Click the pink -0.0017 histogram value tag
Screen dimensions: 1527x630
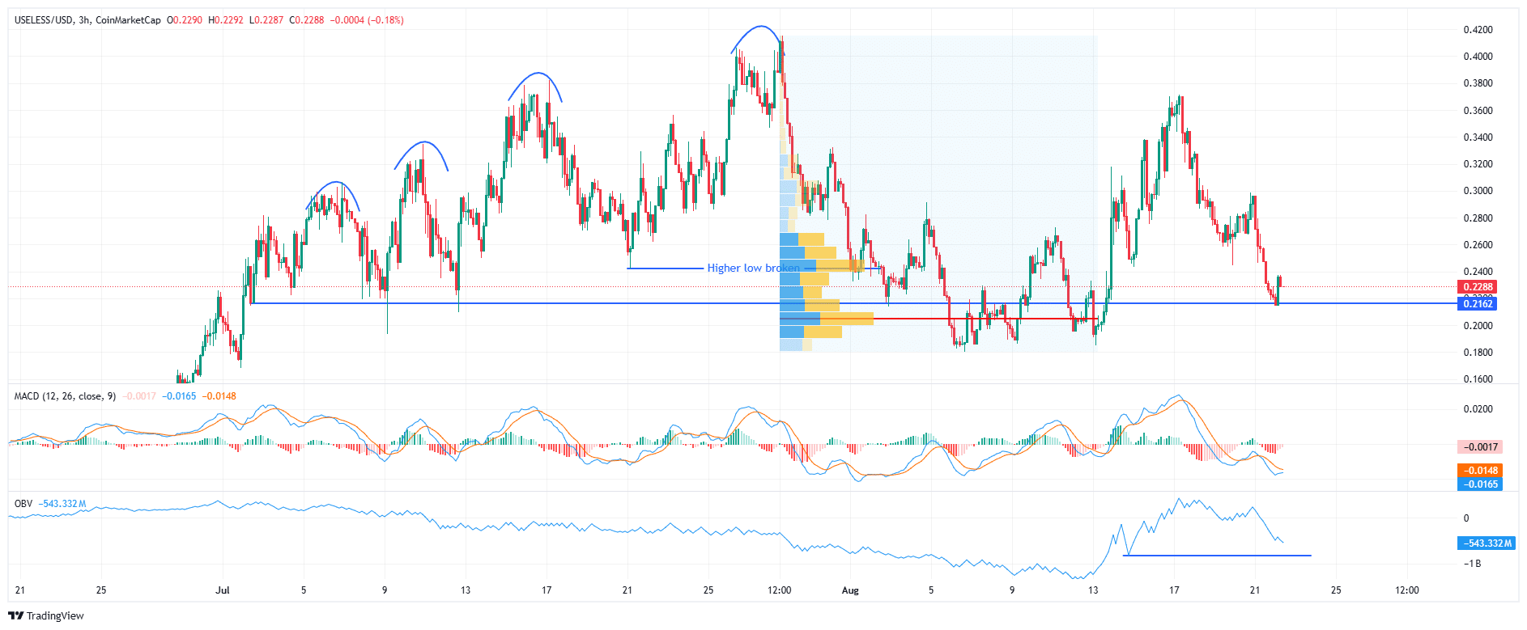pyautogui.click(x=1480, y=447)
